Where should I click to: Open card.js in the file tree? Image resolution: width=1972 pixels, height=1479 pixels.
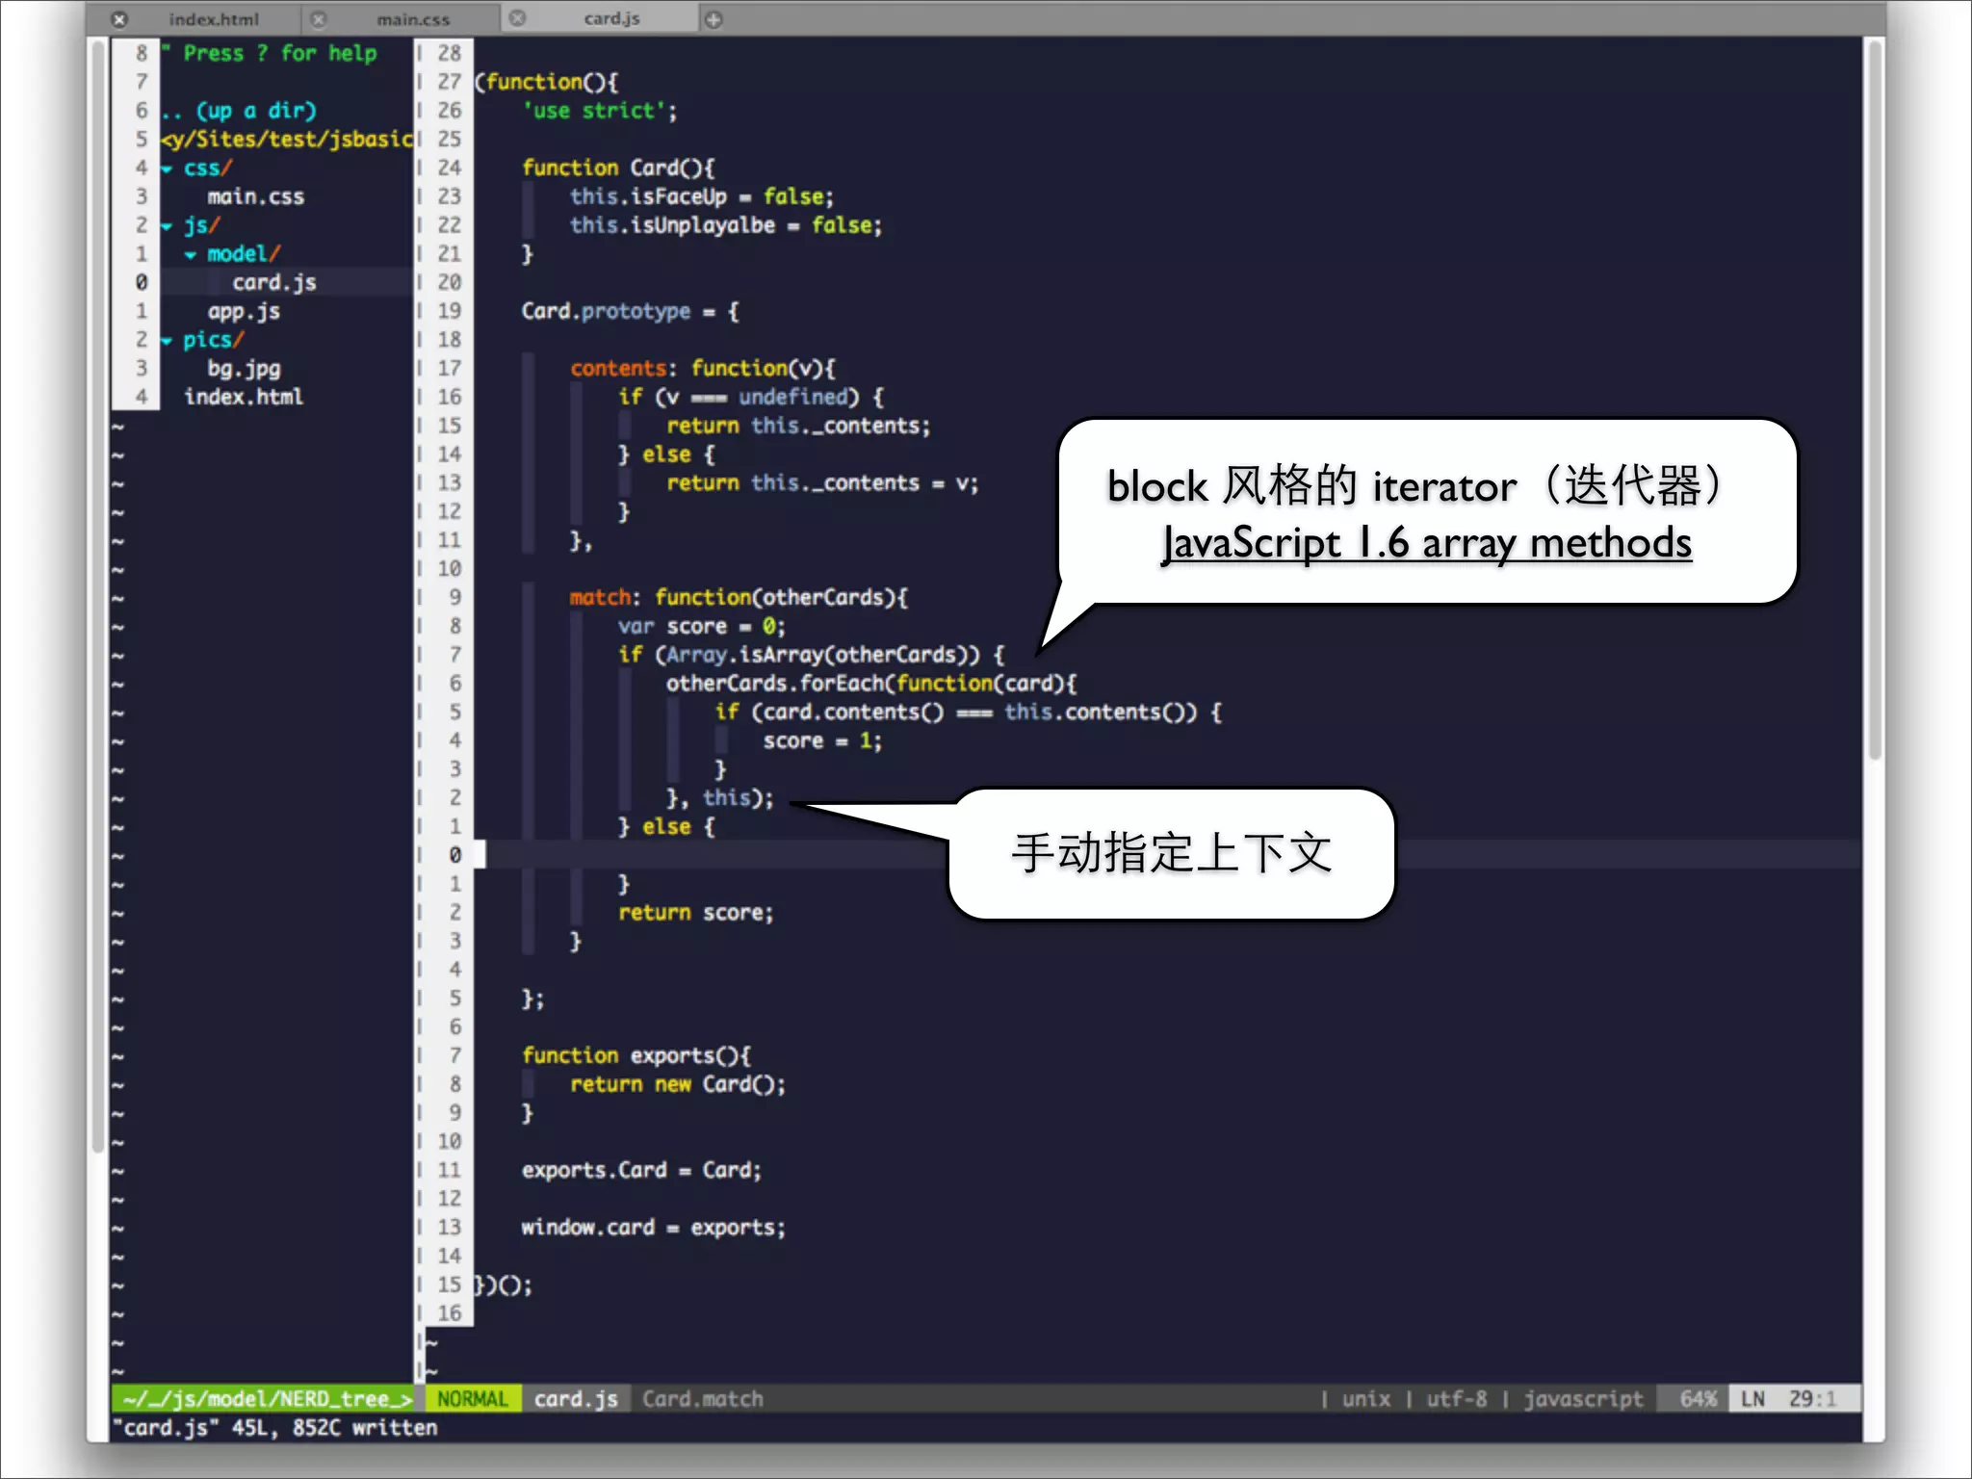point(274,282)
